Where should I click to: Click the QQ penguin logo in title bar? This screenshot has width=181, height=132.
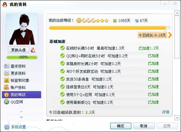[x=5, y=5]
